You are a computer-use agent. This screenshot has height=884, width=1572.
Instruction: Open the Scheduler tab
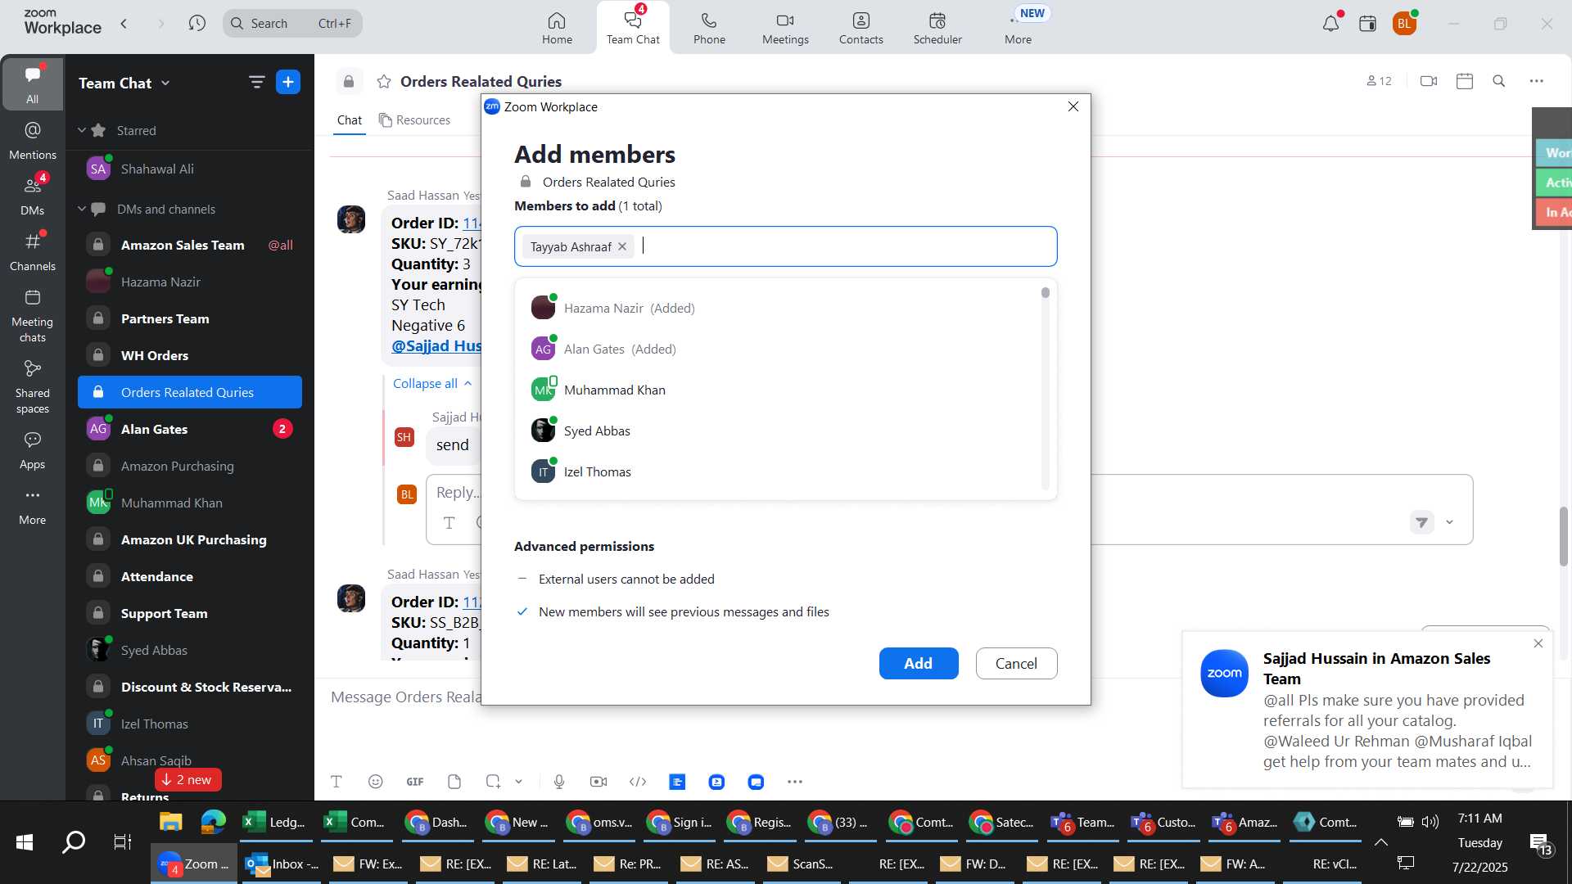[x=937, y=28]
